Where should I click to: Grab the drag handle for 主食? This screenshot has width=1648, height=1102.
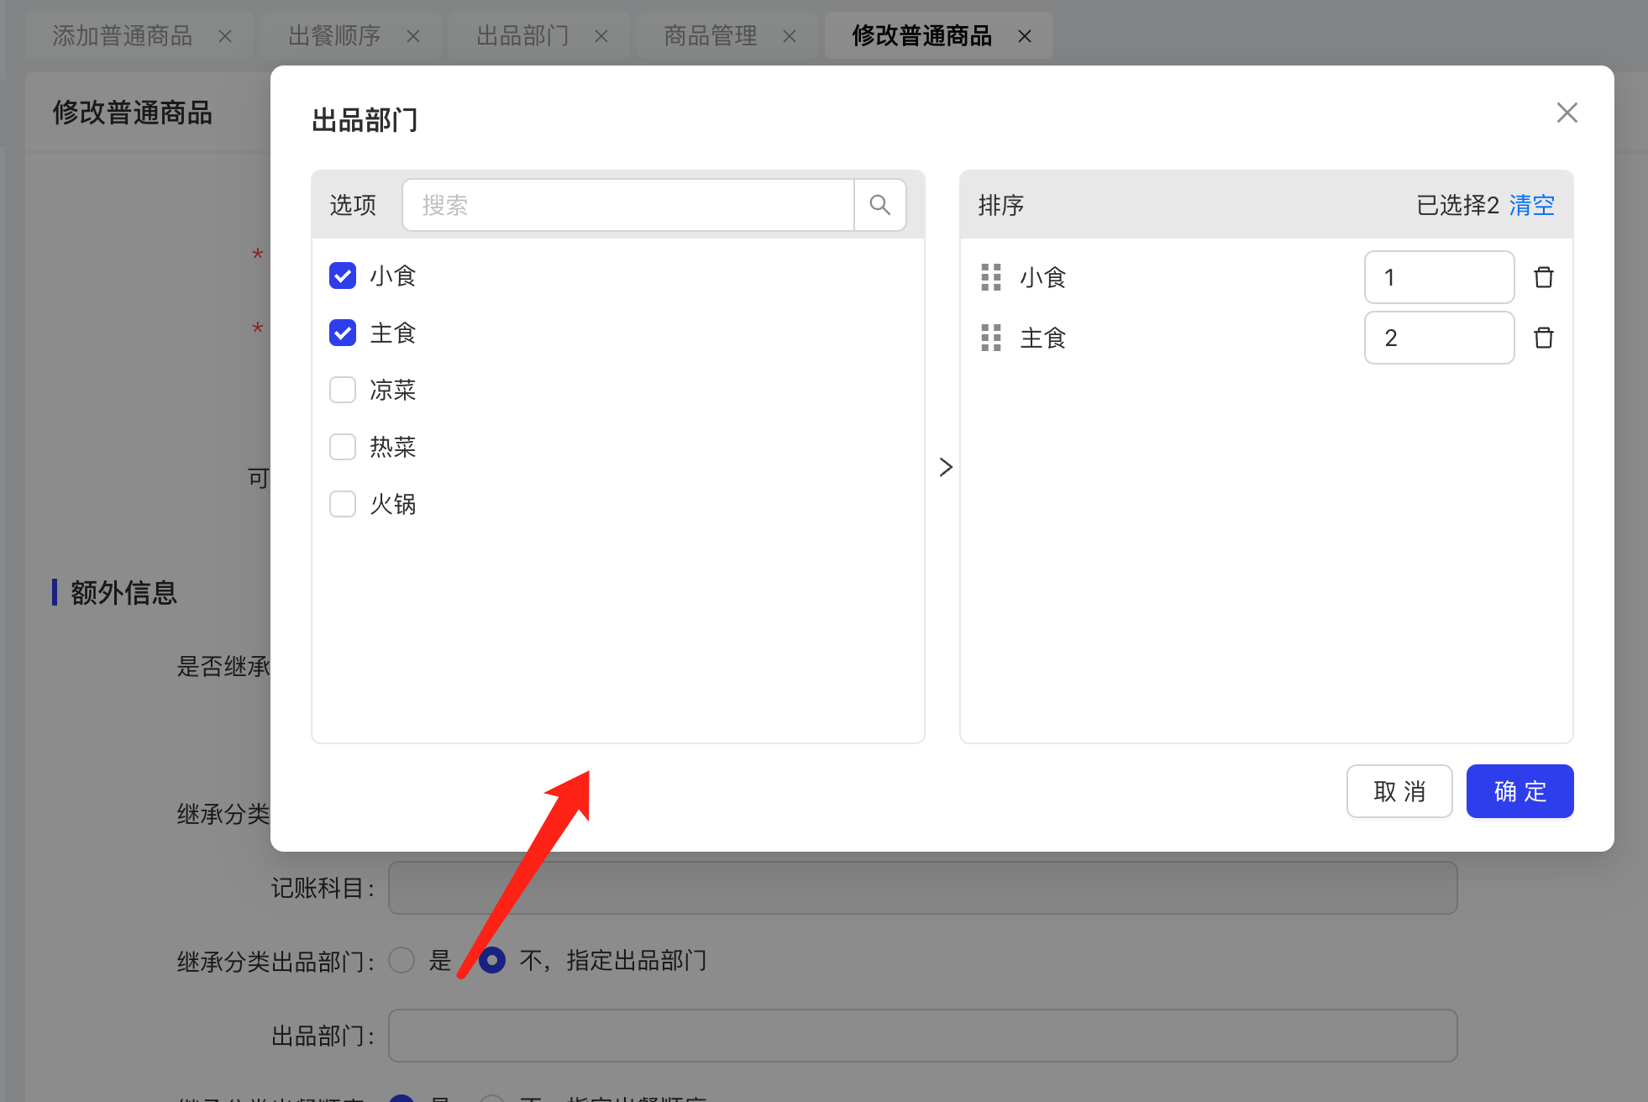(991, 338)
